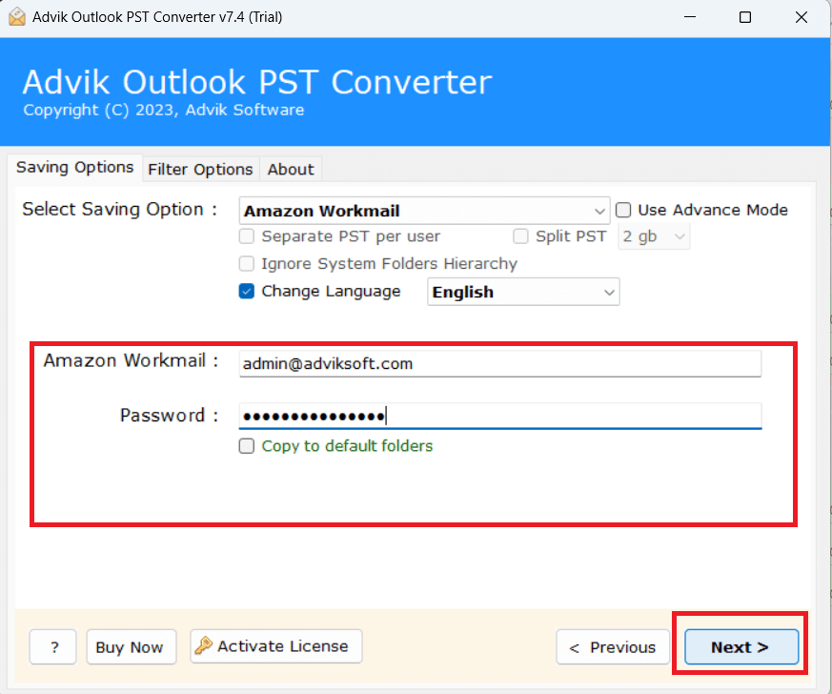
Task: Click the 'Advik Outlook PST Converter' banner title
Action: pyautogui.click(x=257, y=82)
